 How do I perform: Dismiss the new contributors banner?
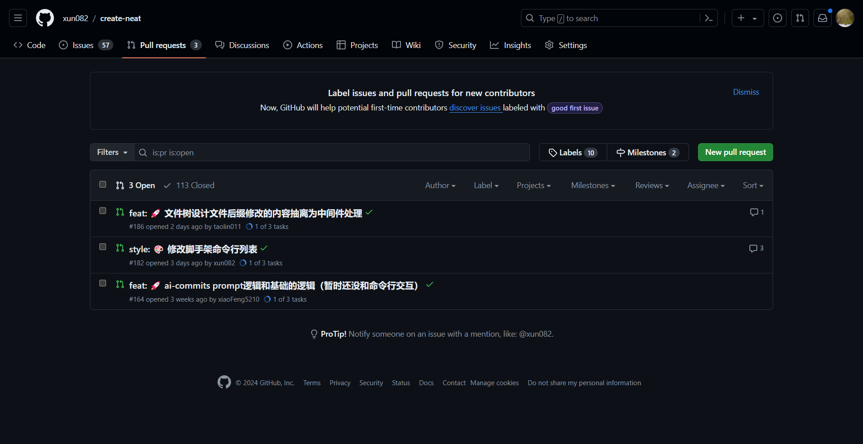[746, 92]
